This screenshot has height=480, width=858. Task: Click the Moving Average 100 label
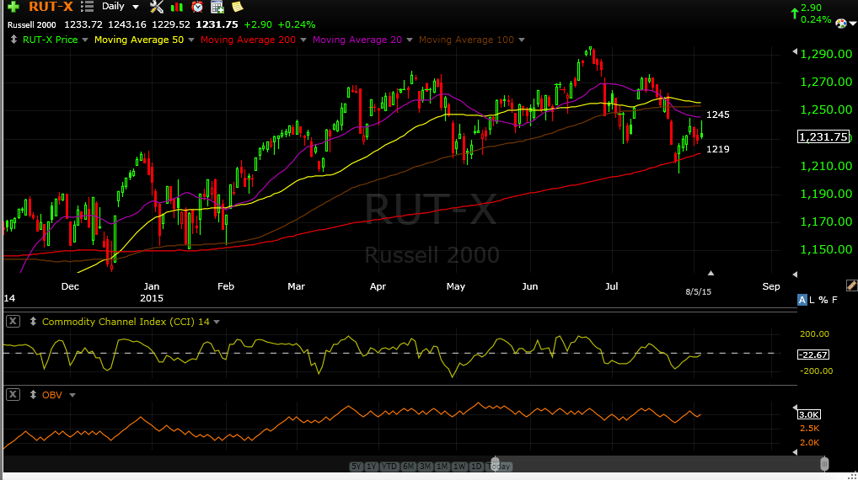pyautogui.click(x=466, y=40)
